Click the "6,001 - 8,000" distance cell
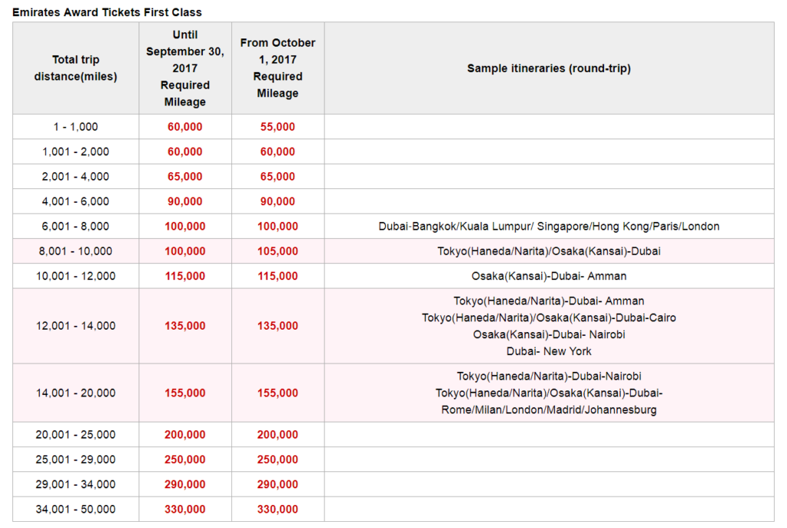The height and width of the screenshot is (528, 787). coord(76,227)
